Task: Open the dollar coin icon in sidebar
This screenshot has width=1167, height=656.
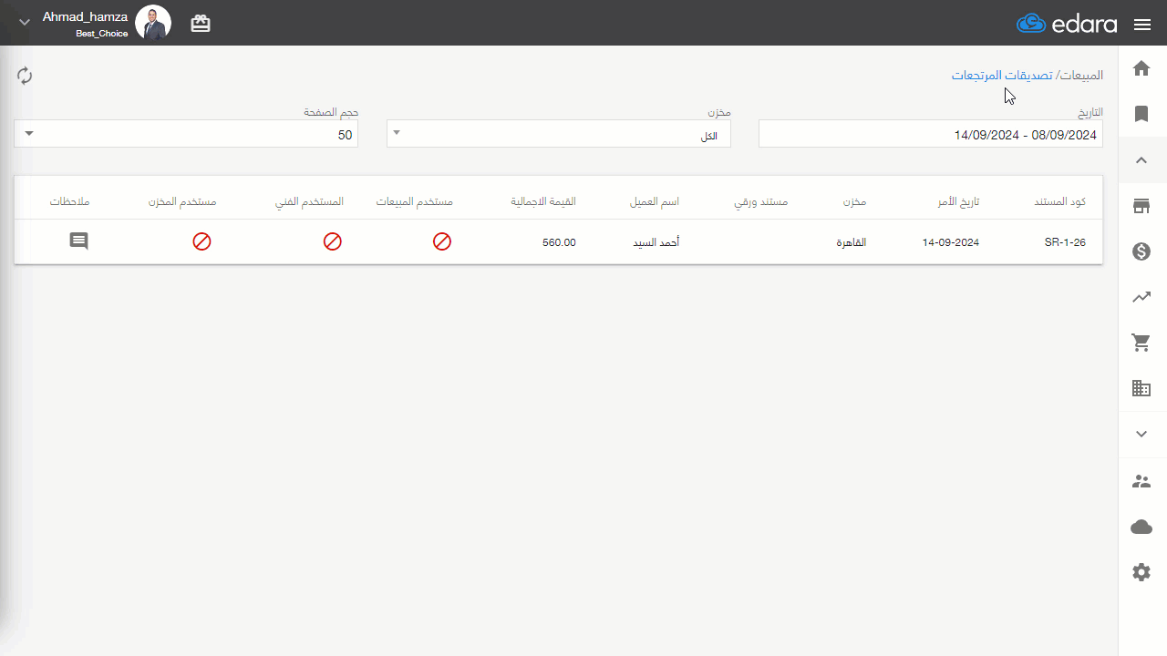Action: [x=1141, y=251]
